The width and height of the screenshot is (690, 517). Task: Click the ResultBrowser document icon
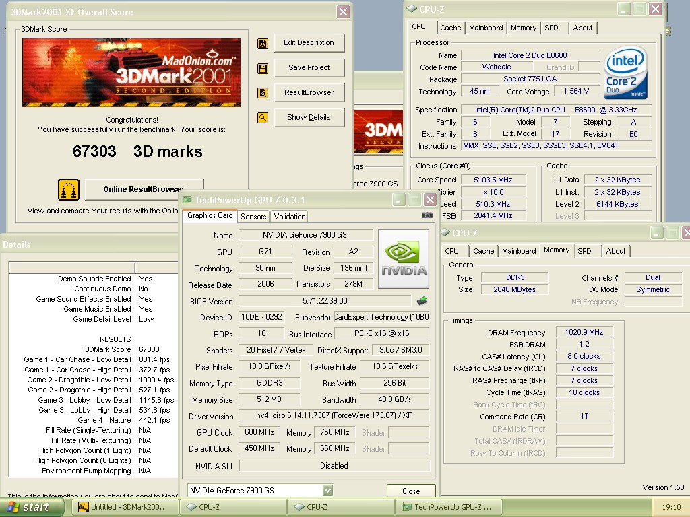(x=263, y=93)
